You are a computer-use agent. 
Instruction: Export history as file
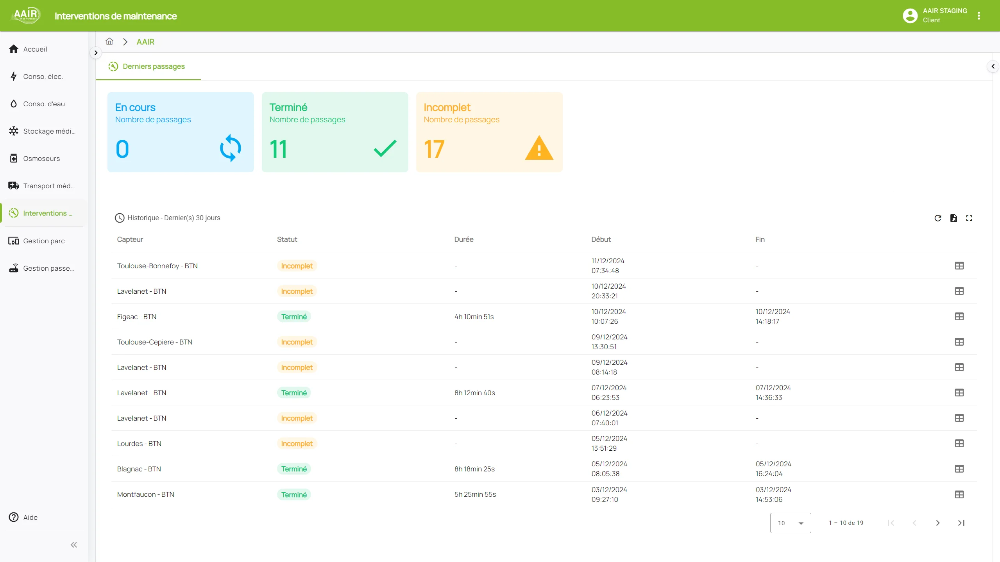point(953,218)
